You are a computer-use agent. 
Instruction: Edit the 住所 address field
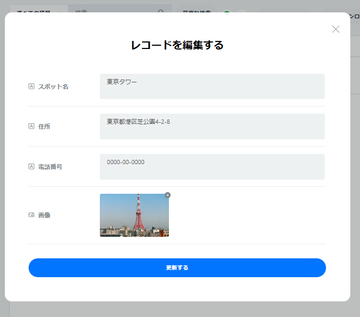(212, 126)
